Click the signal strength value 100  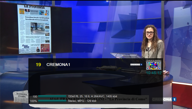(x=35, y=96)
